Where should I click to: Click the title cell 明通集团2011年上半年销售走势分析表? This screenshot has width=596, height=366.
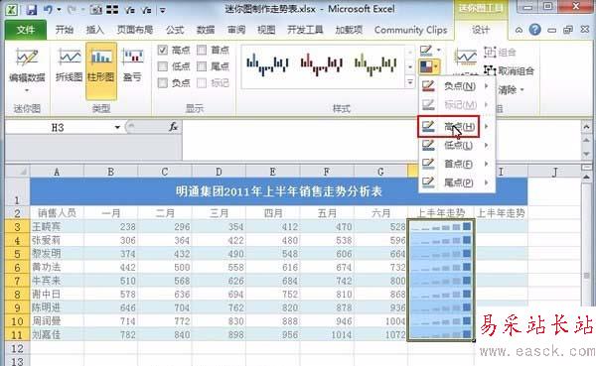coord(278,191)
